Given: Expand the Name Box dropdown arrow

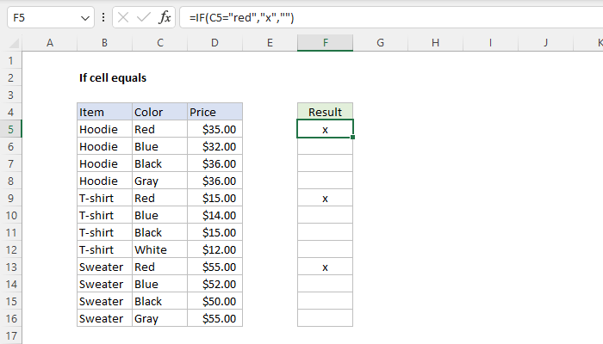Looking at the screenshot, I should (x=84, y=17).
